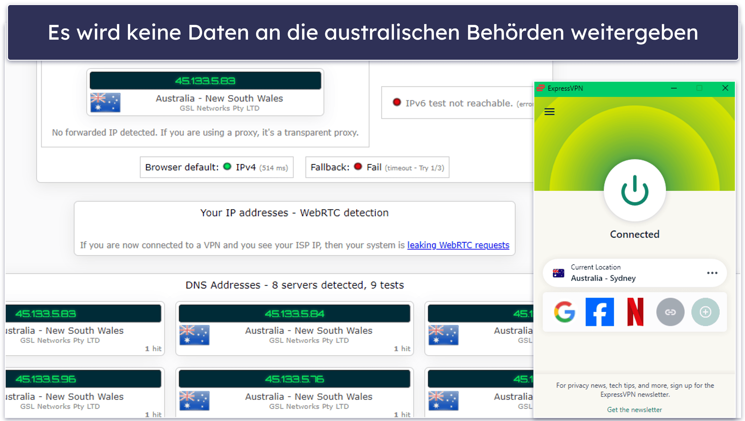Click the Australian flag in Current Location
The image size is (745, 421).
coord(558,273)
